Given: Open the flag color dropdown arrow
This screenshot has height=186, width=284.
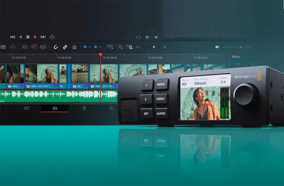Looking at the screenshot, I should (90, 47).
